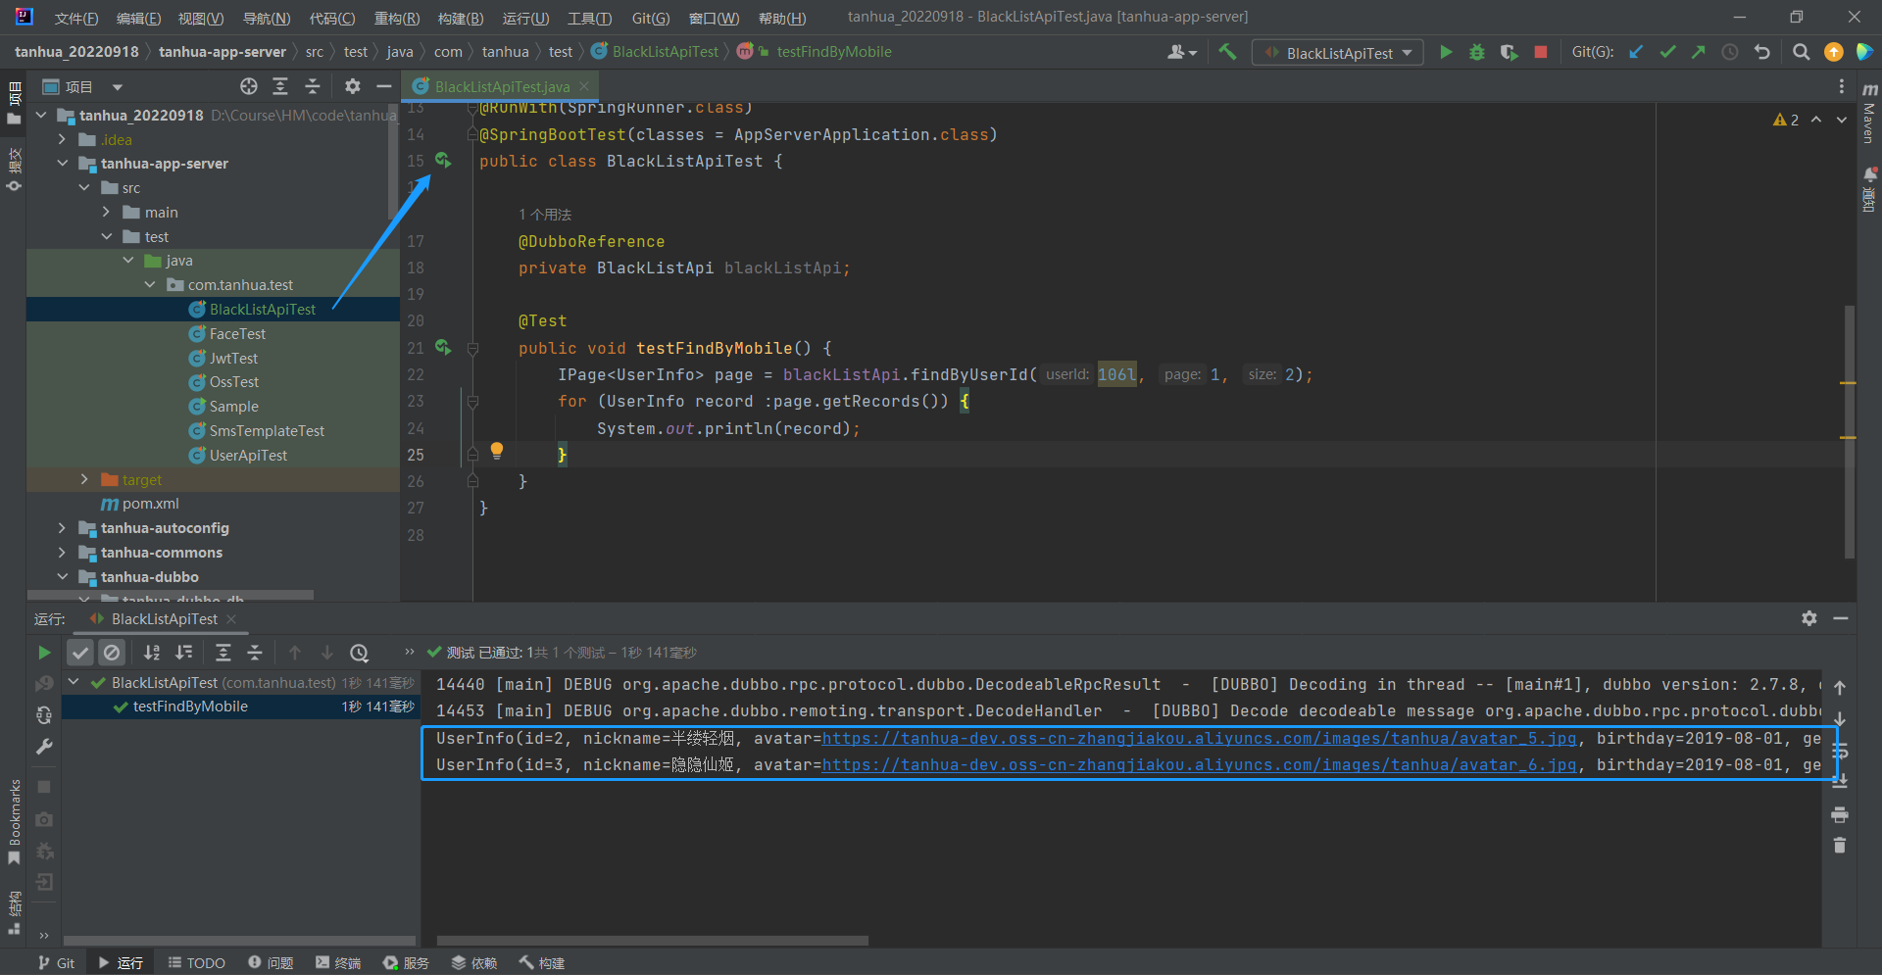Image resolution: width=1882 pixels, height=975 pixels.
Task: Stop the running process with red square
Action: pyautogui.click(x=1540, y=53)
